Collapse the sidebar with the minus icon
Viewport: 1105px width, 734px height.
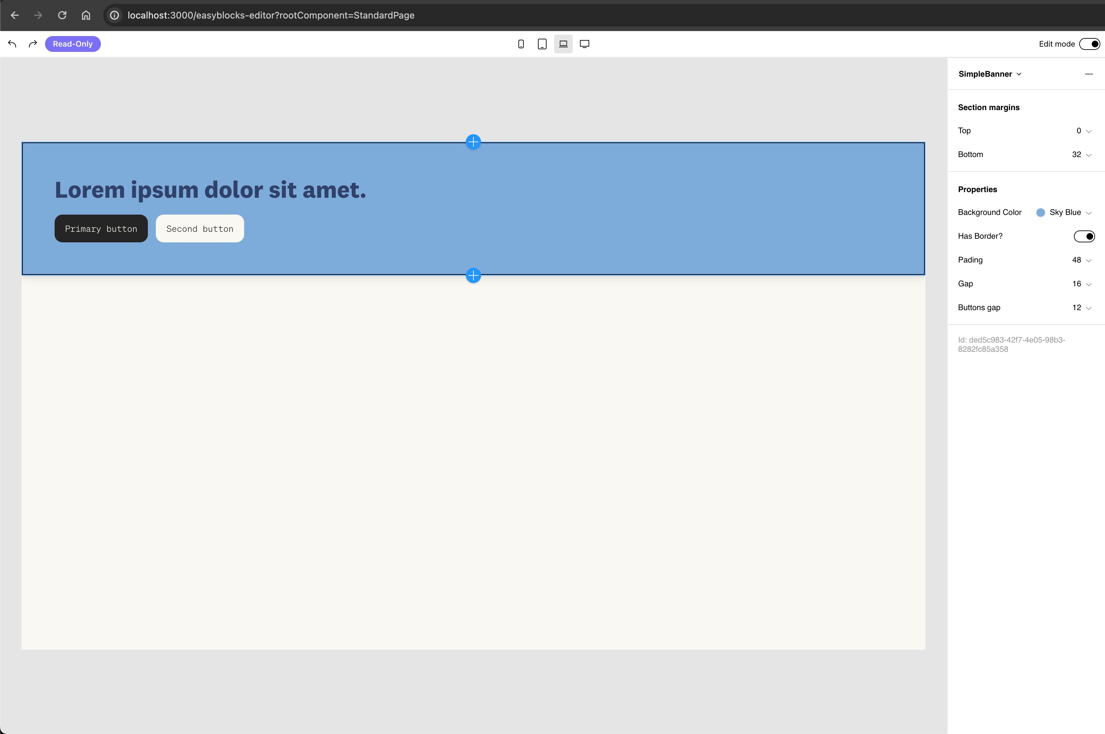pyautogui.click(x=1088, y=74)
